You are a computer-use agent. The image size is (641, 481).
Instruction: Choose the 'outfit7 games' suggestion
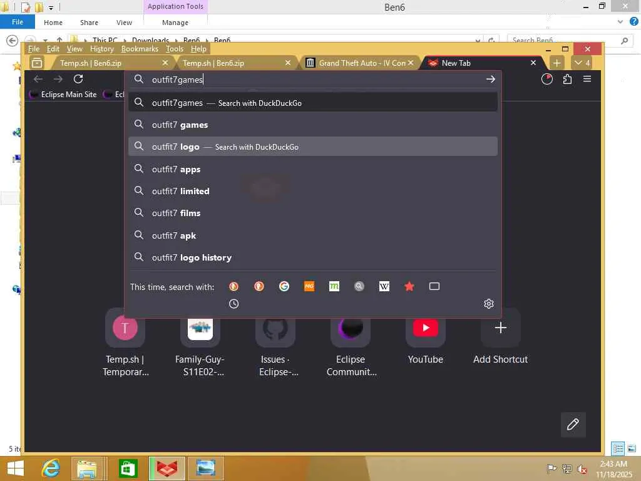click(x=313, y=125)
